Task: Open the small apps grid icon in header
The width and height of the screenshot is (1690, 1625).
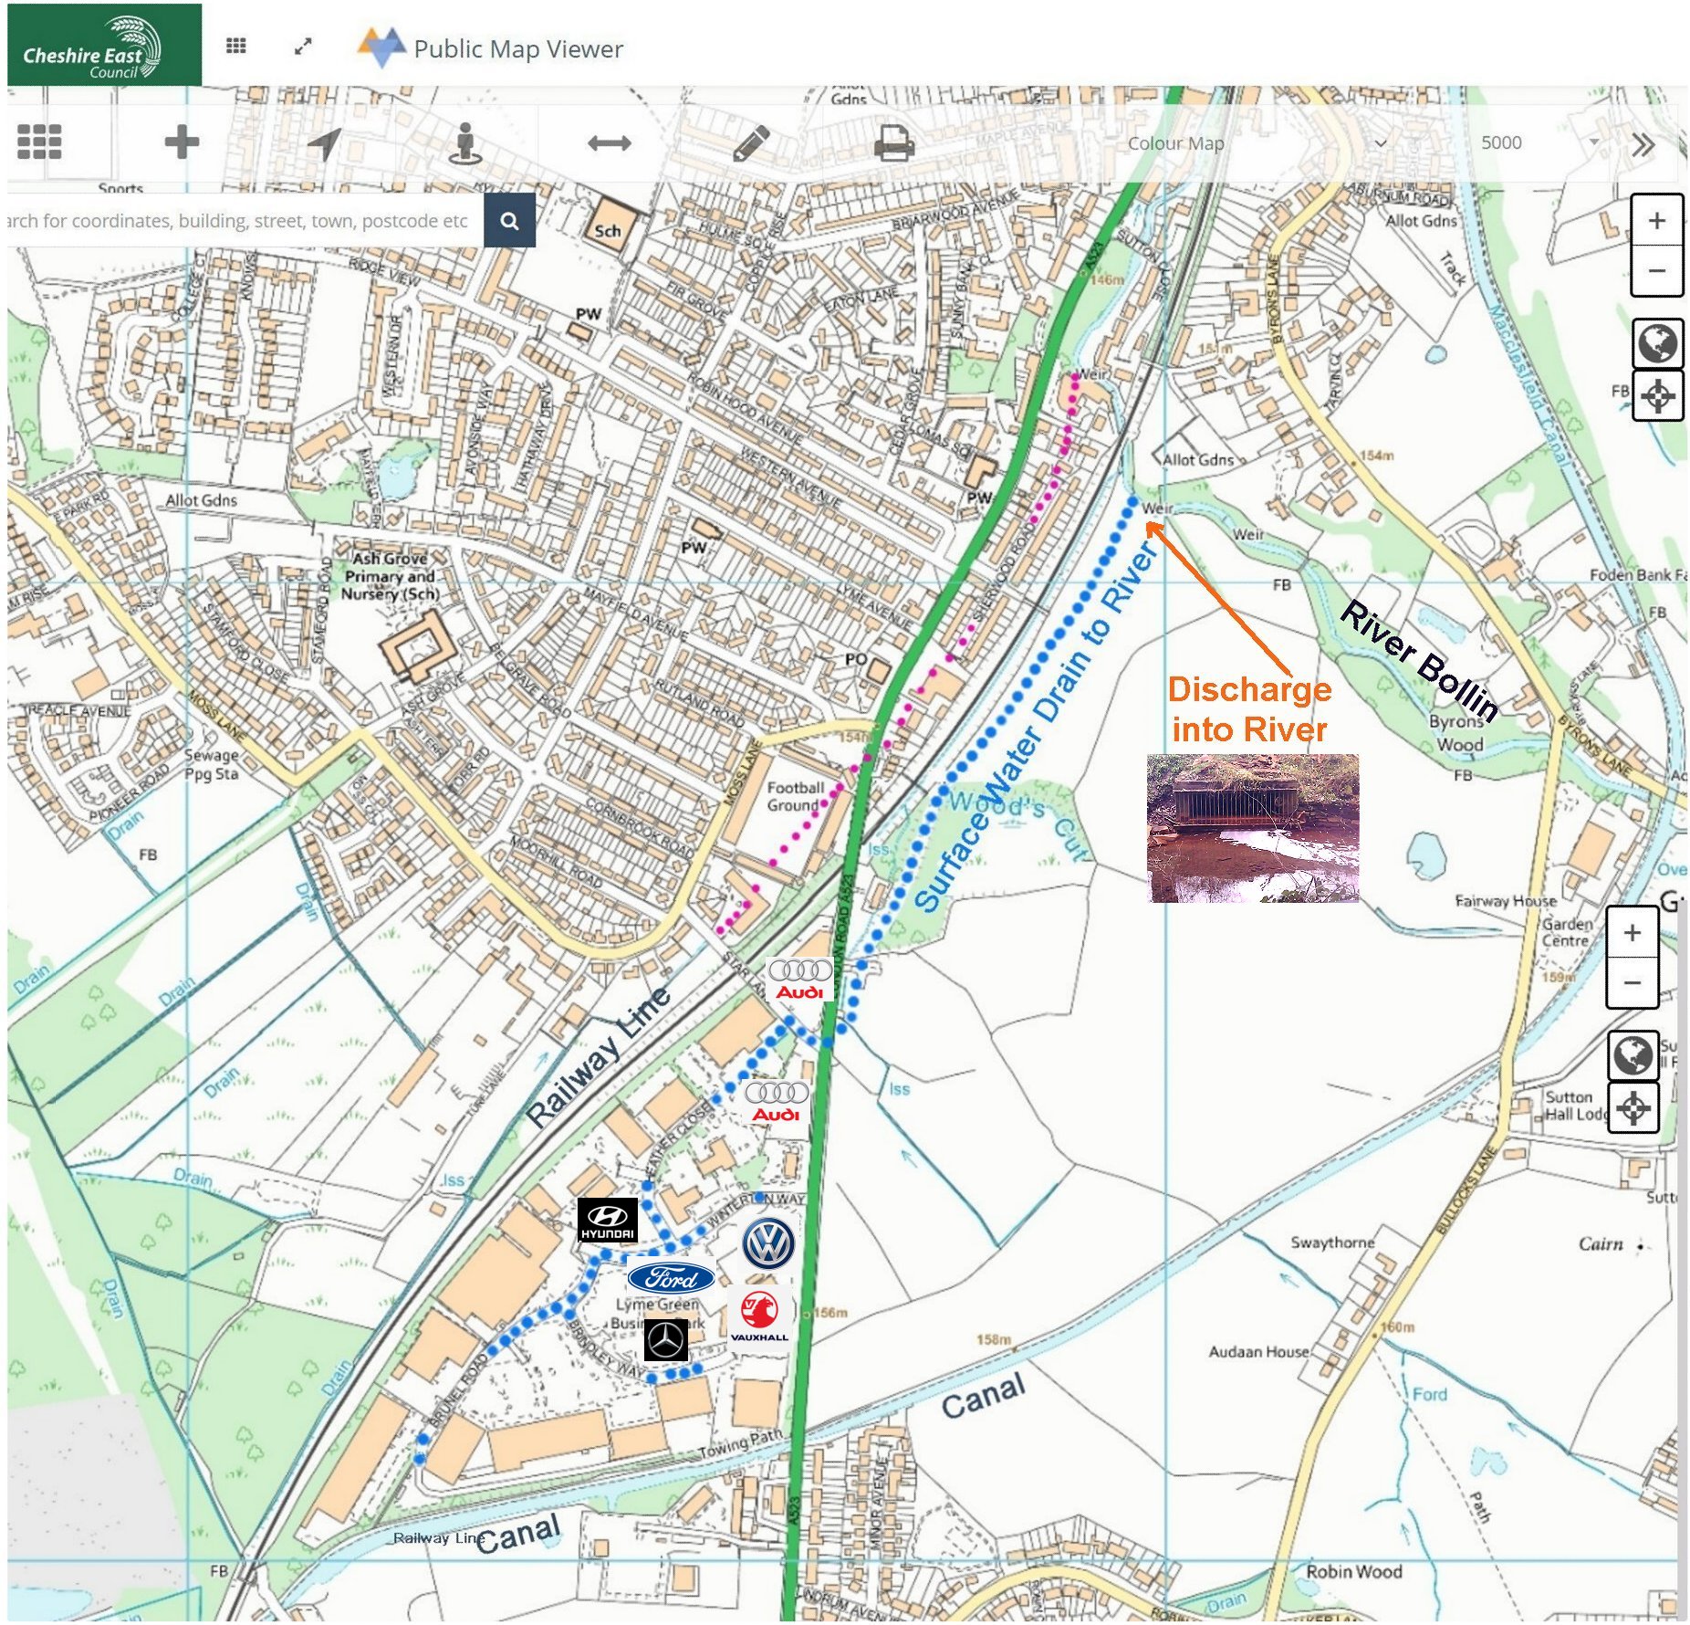Action: click(236, 46)
